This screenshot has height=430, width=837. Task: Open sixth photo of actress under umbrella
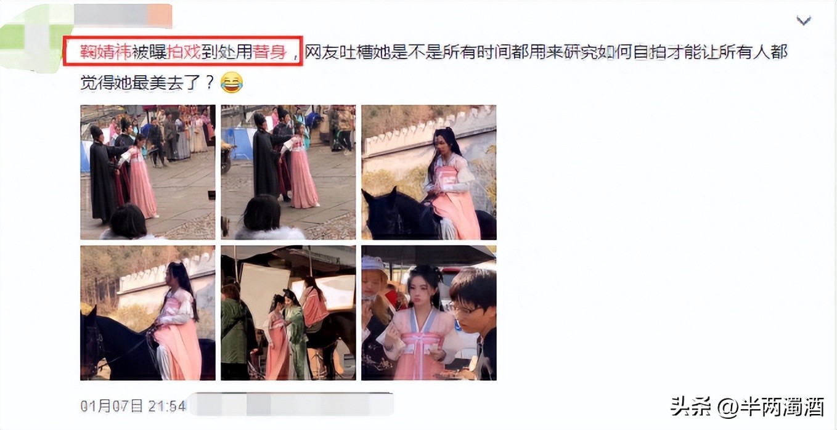point(429,312)
